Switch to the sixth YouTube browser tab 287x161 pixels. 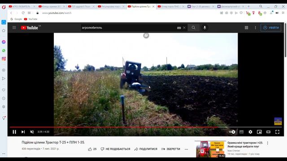pos(170,6)
